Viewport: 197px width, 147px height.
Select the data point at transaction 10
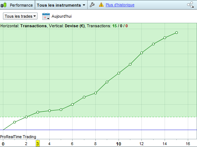click(x=119, y=73)
